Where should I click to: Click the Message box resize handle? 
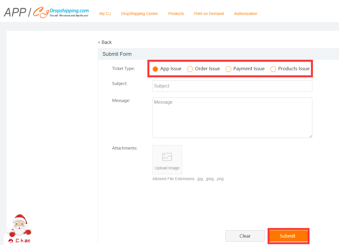pyautogui.click(x=310, y=136)
